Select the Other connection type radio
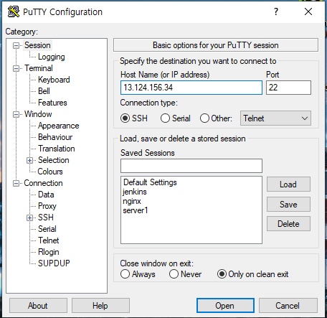 (204, 118)
